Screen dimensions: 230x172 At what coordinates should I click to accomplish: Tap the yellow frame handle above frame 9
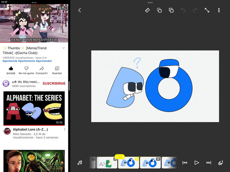pos(120,157)
